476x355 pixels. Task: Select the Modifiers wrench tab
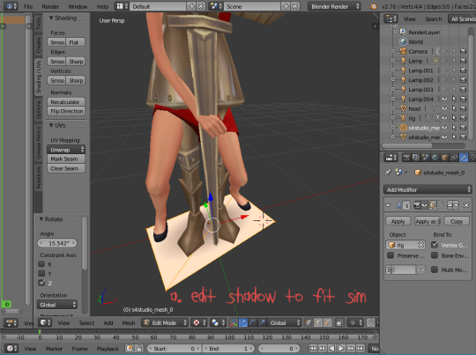point(464,158)
